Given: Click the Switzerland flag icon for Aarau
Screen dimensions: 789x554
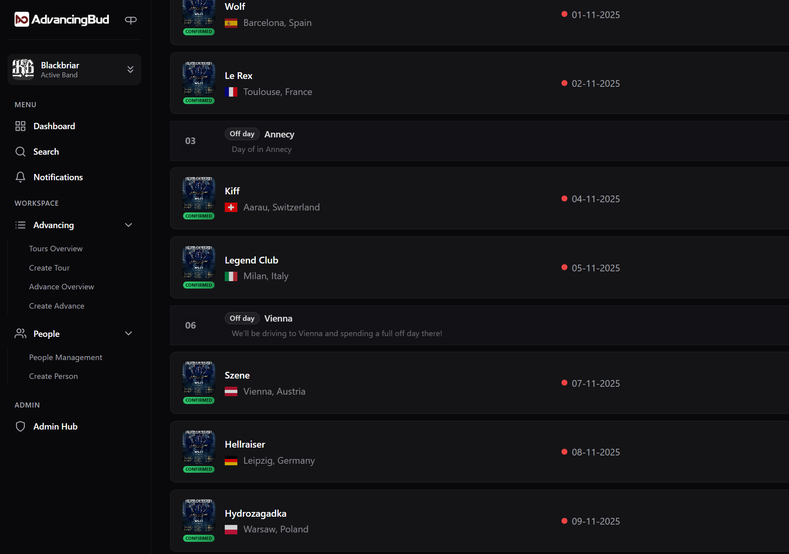Looking at the screenshot, I should [231, 207].
